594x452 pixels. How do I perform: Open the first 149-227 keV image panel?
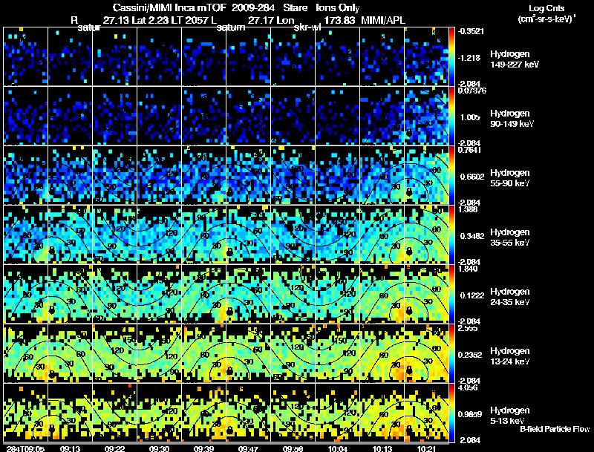coord(25,56)
